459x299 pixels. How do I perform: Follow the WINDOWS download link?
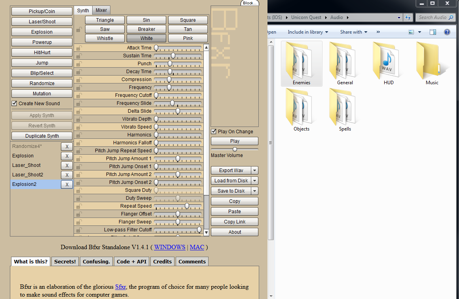pos(170,247)
